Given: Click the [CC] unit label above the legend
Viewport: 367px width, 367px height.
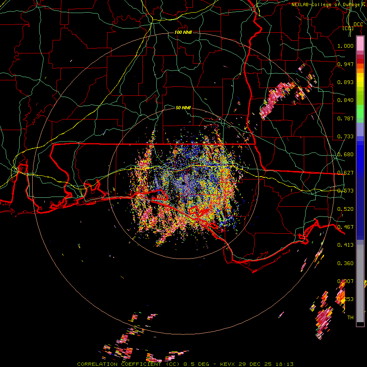Looking at the screenshot, I should 348,28.
